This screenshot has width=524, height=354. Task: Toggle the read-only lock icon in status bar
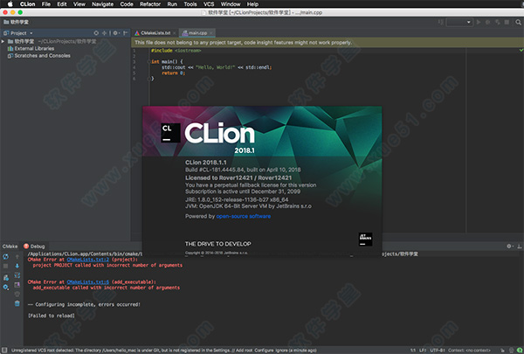click(x=502, y=351)
